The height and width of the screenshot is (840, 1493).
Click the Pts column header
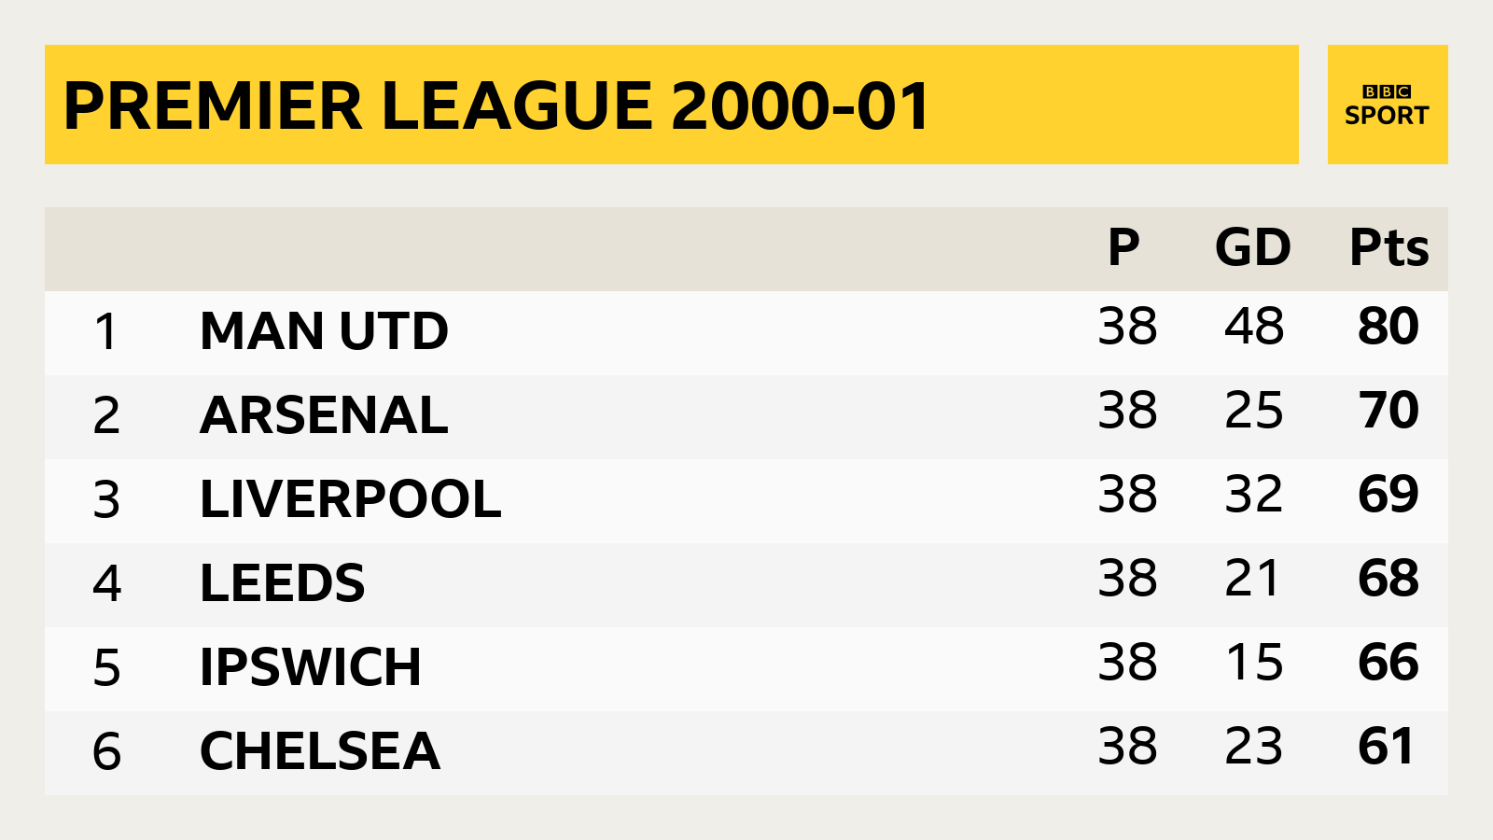tap(1388, 247)
